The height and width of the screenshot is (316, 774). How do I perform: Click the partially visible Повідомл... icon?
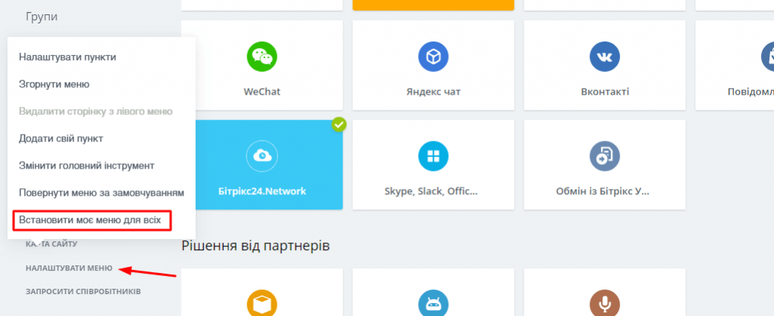pyautogui.click(x=768, y=56)
